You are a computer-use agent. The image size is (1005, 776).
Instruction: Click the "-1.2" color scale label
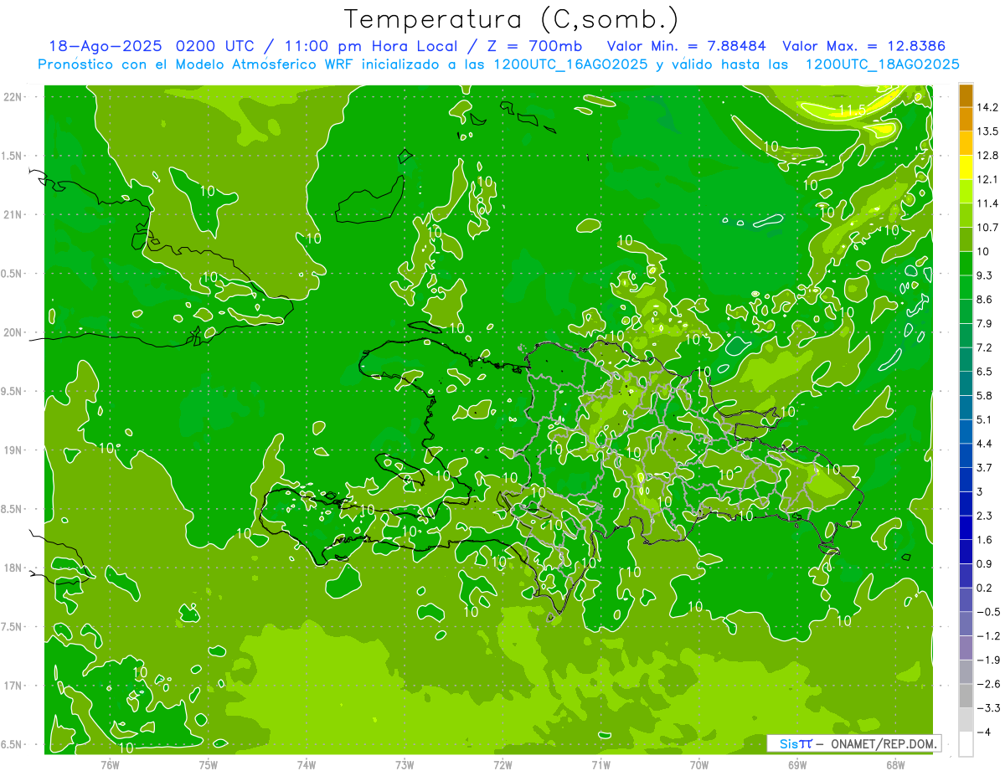[x=988, y=636]
